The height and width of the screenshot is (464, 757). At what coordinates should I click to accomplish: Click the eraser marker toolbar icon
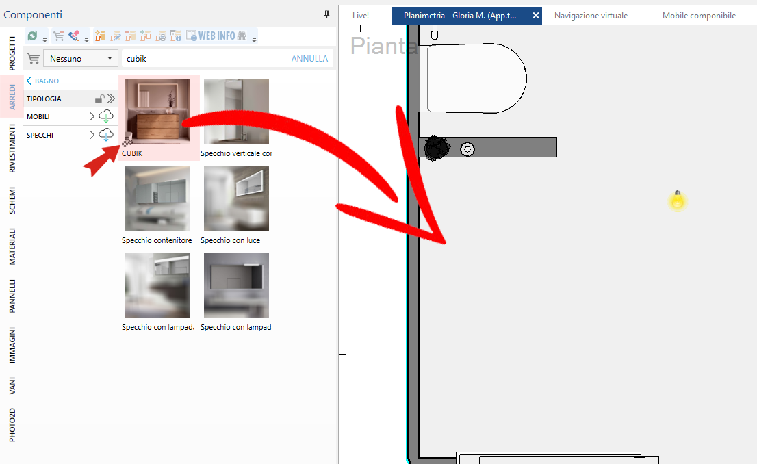[73, 36]
